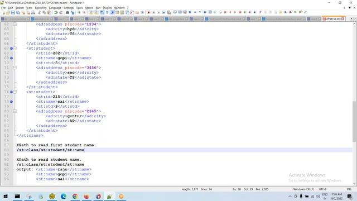357x201 pixels.
Task: Open the action center notification icon
Action: (350, 197)
